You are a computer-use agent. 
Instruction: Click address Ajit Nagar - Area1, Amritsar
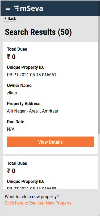point(32,111)
